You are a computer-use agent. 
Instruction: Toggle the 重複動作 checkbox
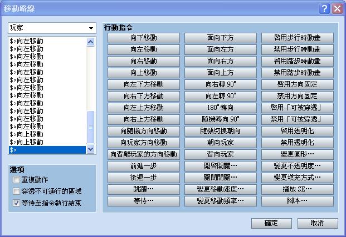pos(16,179)
